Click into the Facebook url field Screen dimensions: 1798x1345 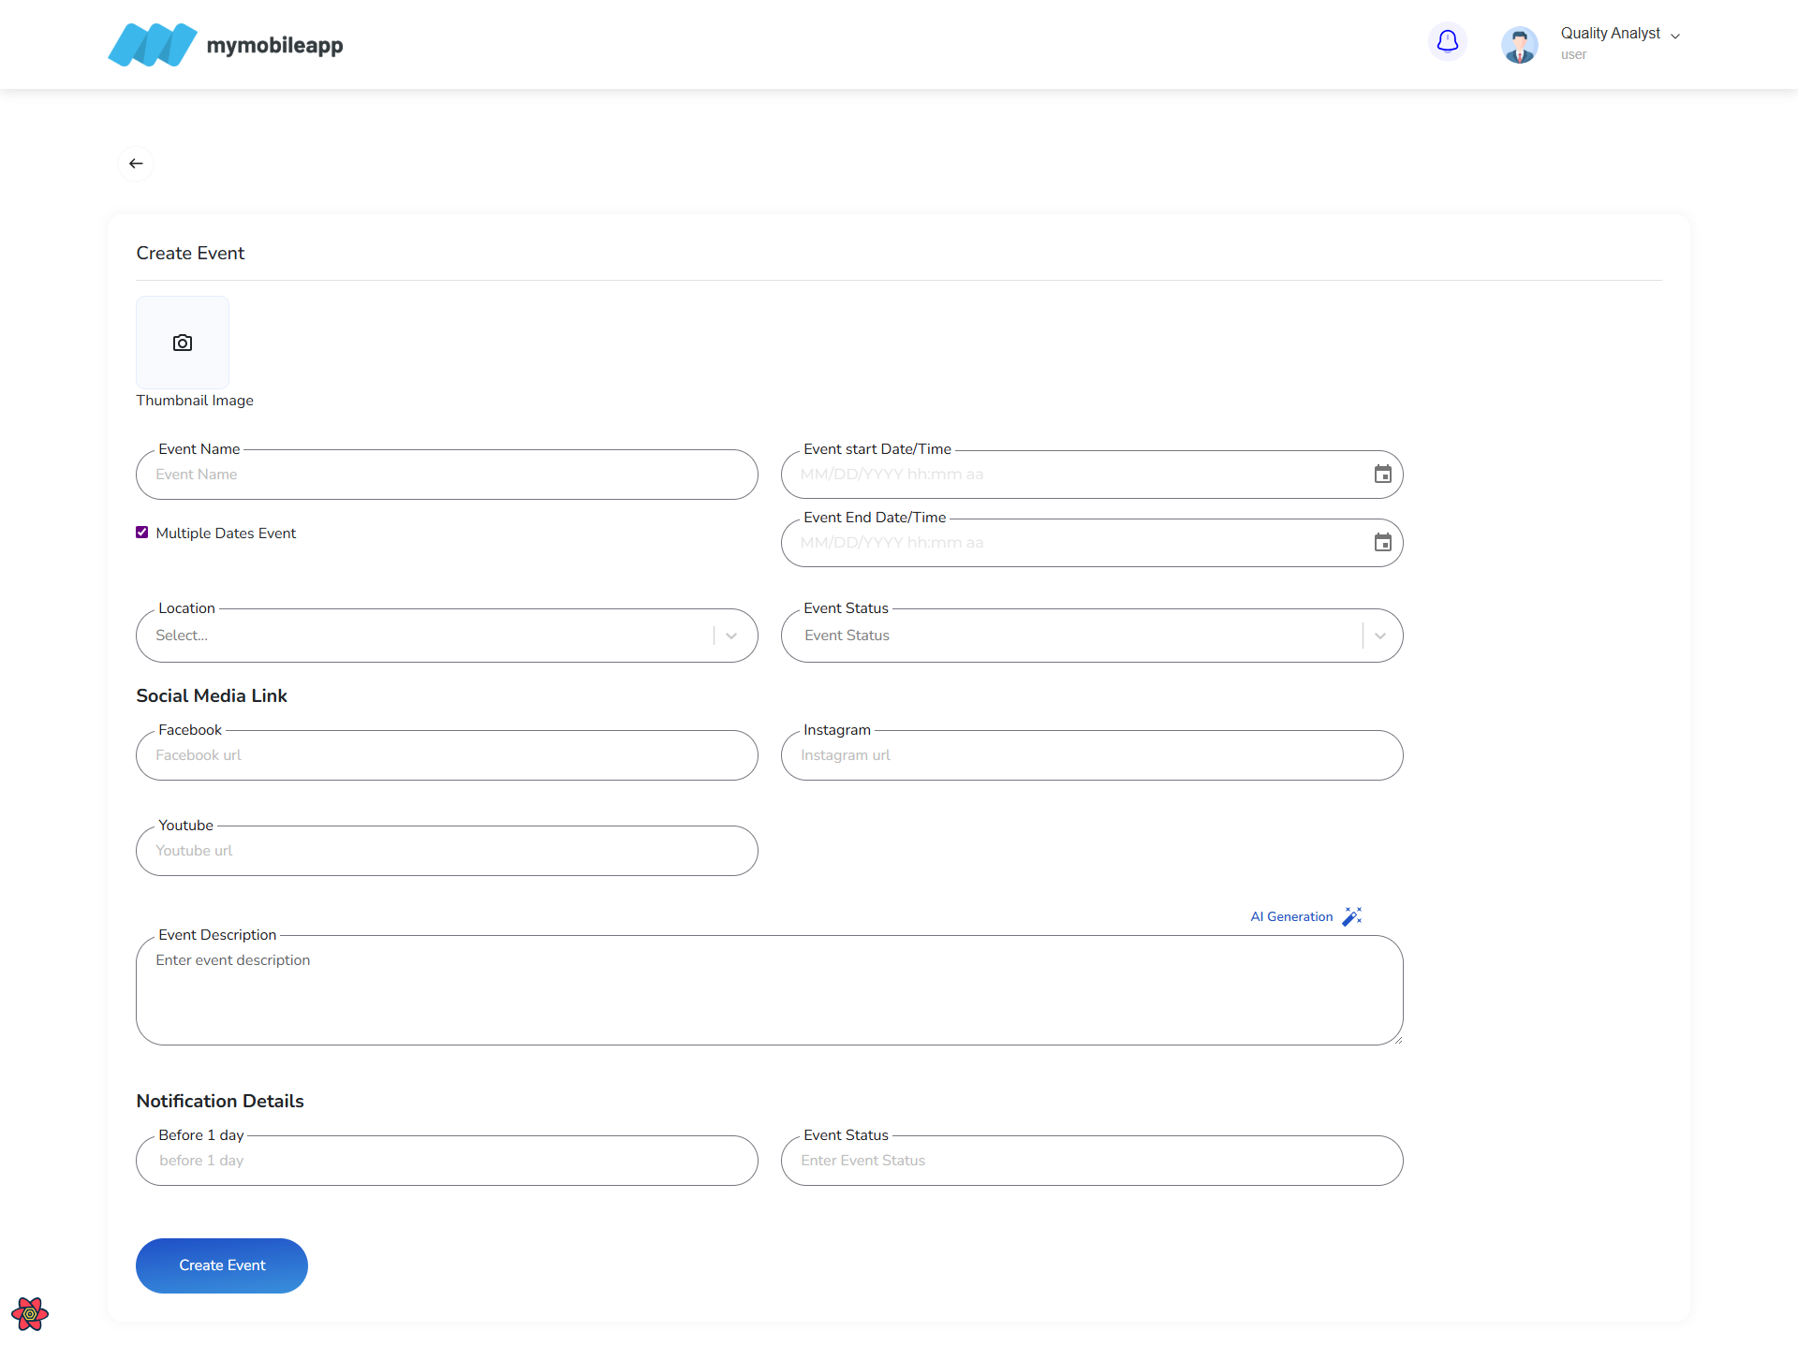coord(447,755)
